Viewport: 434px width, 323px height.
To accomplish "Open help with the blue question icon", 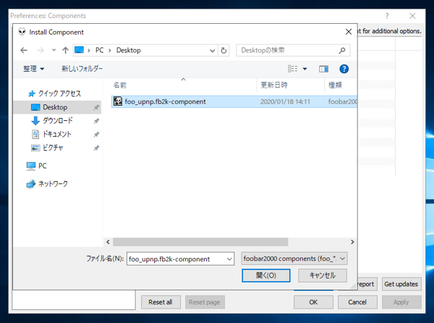I will 344,69.
